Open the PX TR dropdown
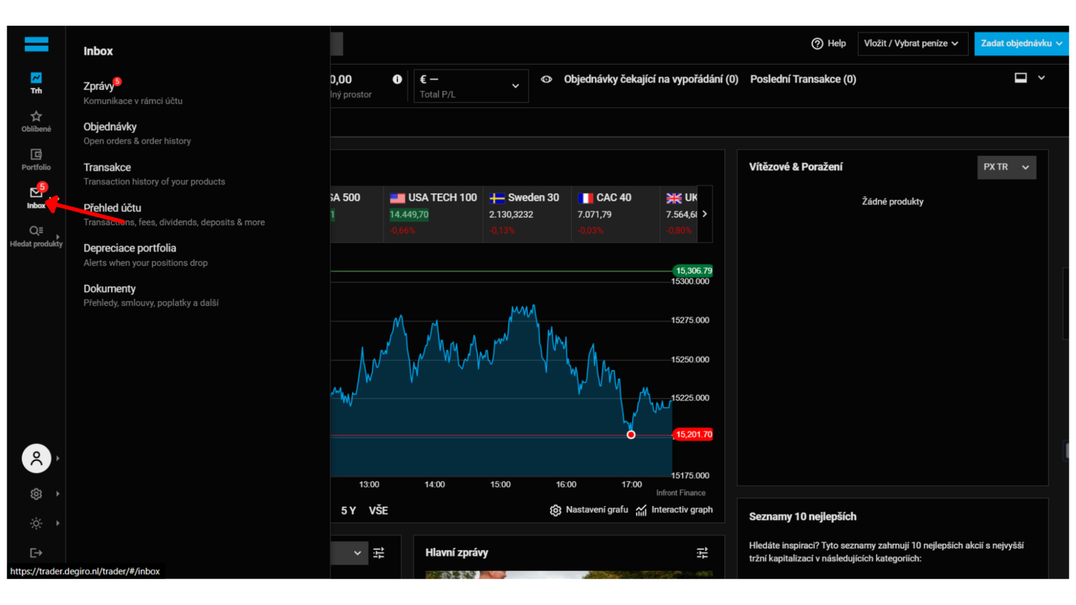The width and height of the screenshot is (1076, 605). point(1005,167)
